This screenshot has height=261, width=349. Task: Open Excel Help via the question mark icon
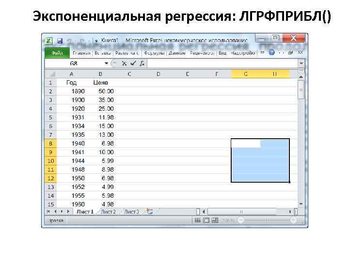coord(272,53)
